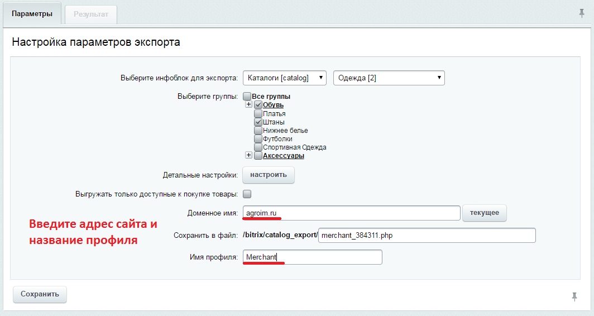Viewport: 594px width, 316px height.
Task: Focus the merchant_384311.php file name field
Action: [427, 235]
